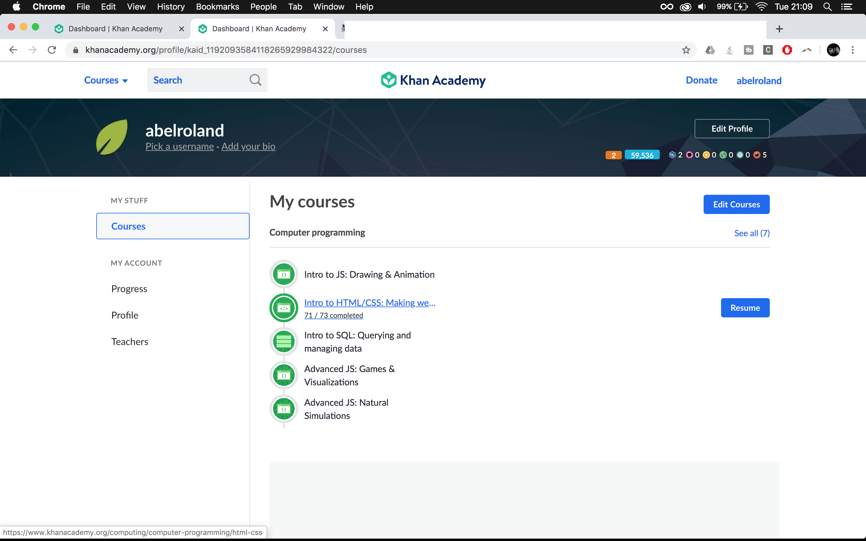866x541 pixels.
Task: Open Advanced JS: Games & Visualizations
Action: [350, 375]
